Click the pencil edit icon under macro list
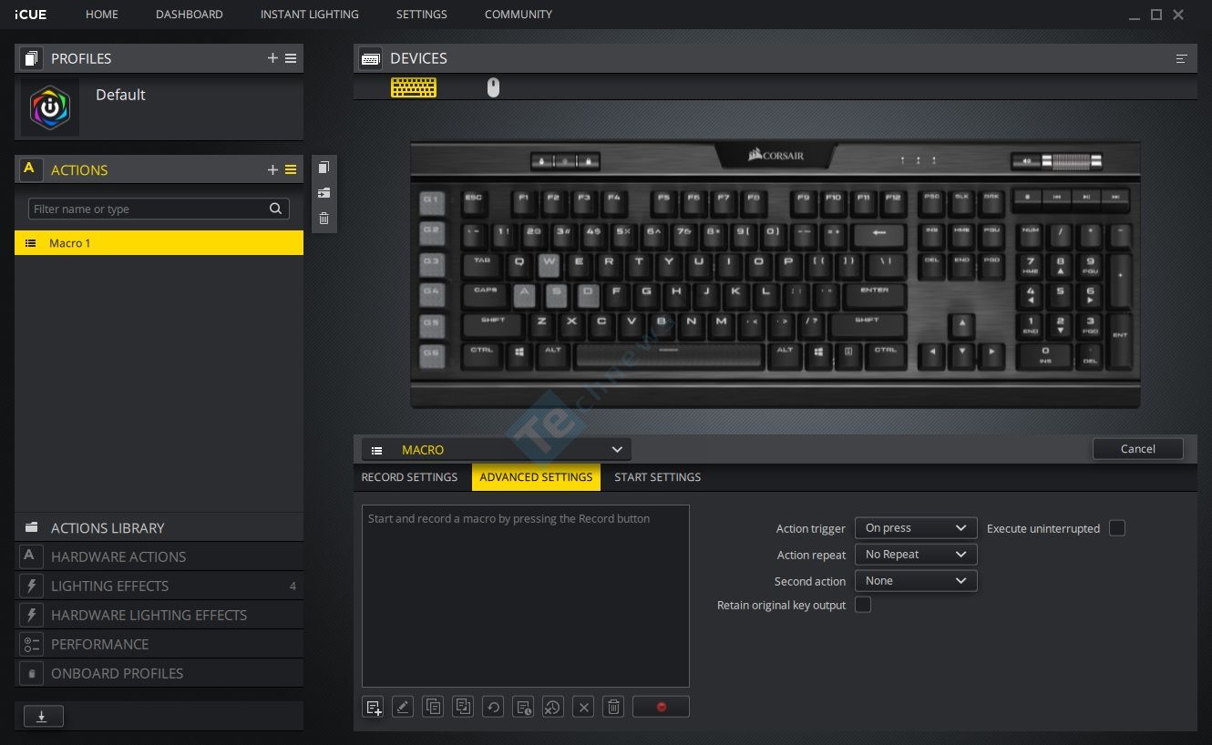This screenshot has height=745, width=1212. (x=403, y=707)
